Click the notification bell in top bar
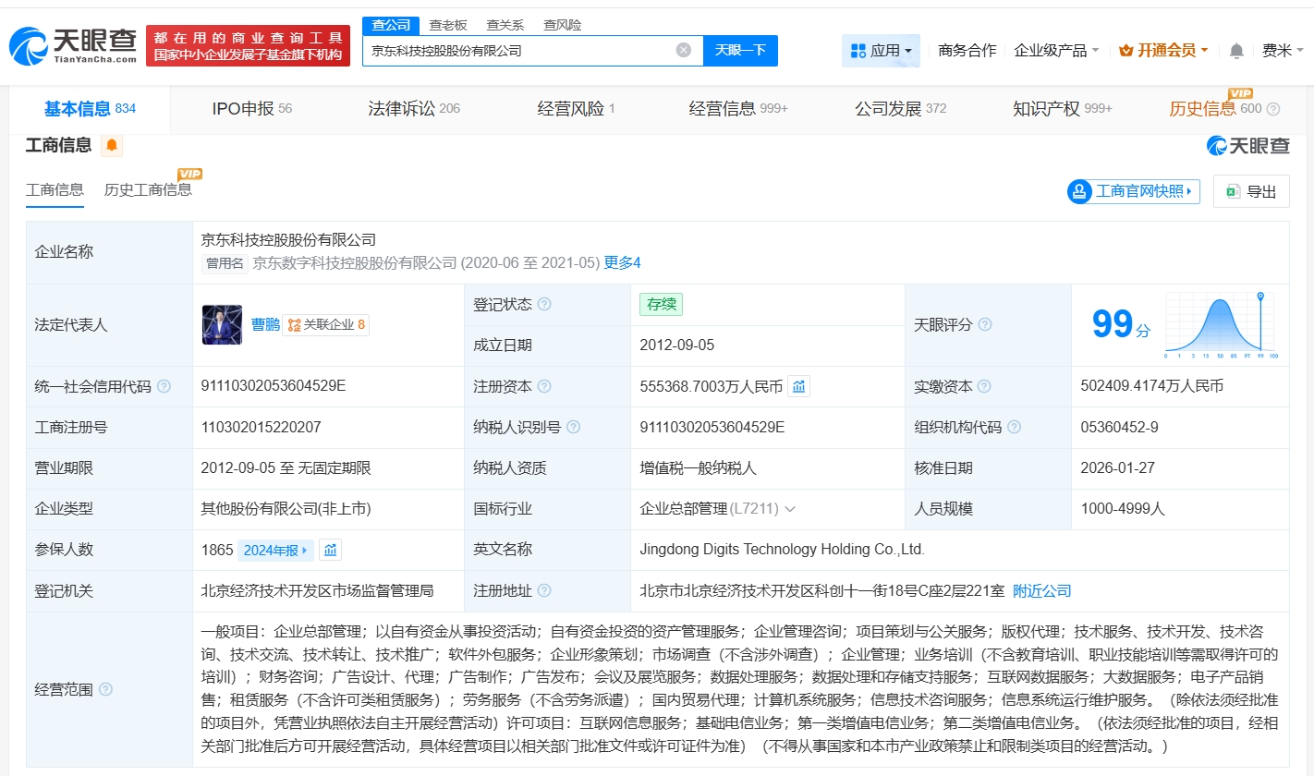This screenshot has width=1314, height=776. 1236,51
